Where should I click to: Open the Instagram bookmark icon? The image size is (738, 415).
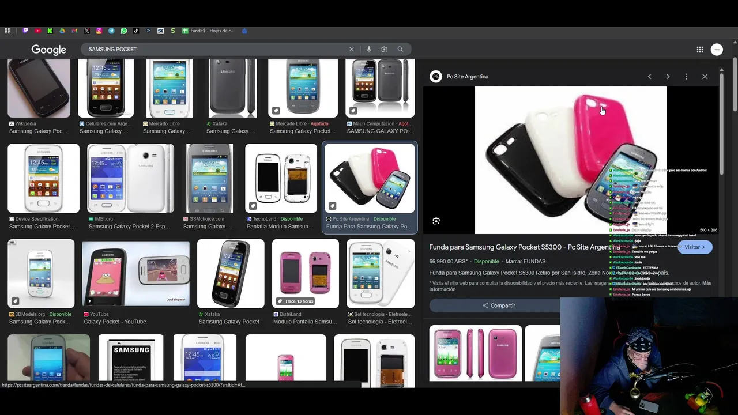pyautogui.click(x=99, y=31)
